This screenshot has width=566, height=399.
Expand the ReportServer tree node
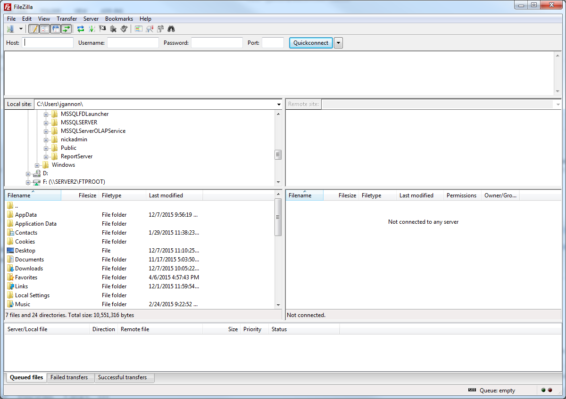[x=46, y=156]
